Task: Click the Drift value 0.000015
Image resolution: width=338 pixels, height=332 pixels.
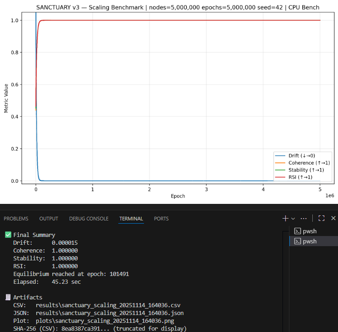Action: 65,242
